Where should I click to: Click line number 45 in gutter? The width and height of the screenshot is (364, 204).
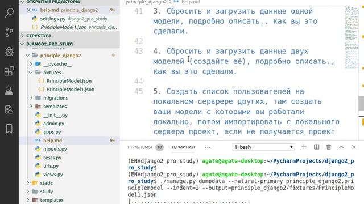coord(139,91)
